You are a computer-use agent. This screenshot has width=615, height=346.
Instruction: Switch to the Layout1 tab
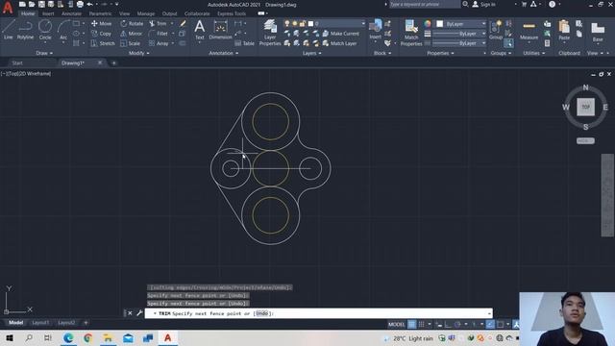(x=40, y=323)
